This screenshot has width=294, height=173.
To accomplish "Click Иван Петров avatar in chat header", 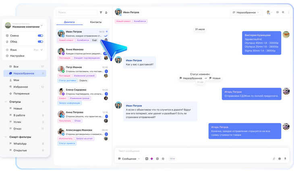I will pos(118,12).
